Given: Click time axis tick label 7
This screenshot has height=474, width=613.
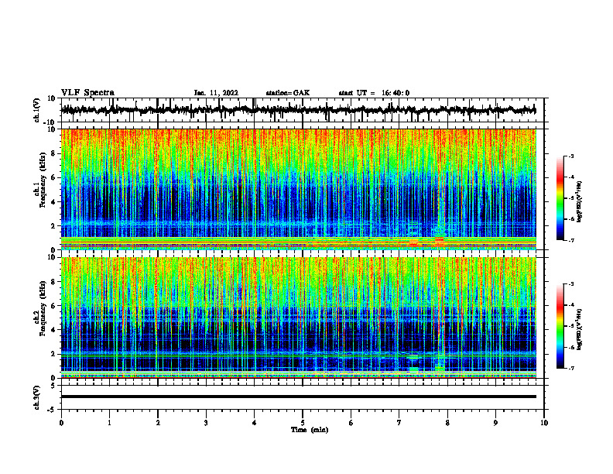Looking at the screenshot, I should click(x=399, y=423).
